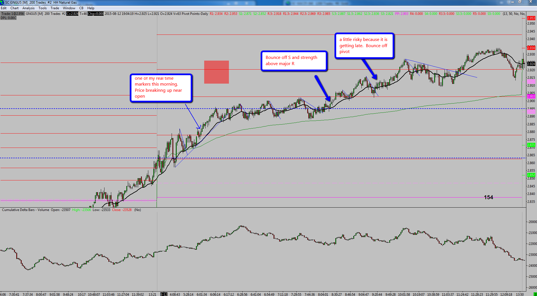
Task: Open the Window menu
Action: point(69,8)
